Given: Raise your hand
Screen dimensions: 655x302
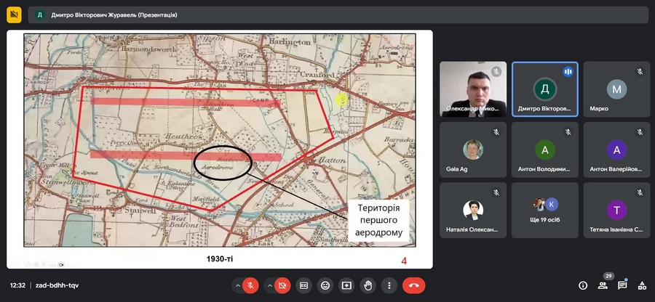Looking at the screenshot, I should tap(368, 285).
